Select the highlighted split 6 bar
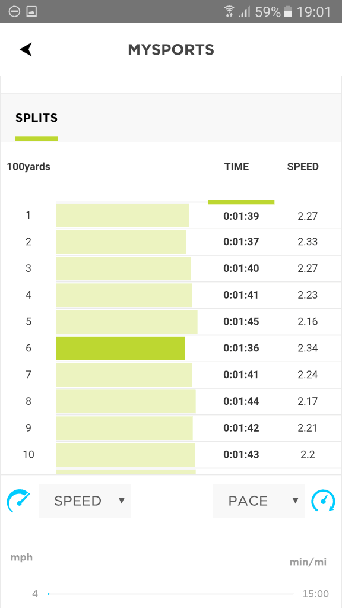The height and width of the screenshot is (608, 342). click(x=121, y=348)
